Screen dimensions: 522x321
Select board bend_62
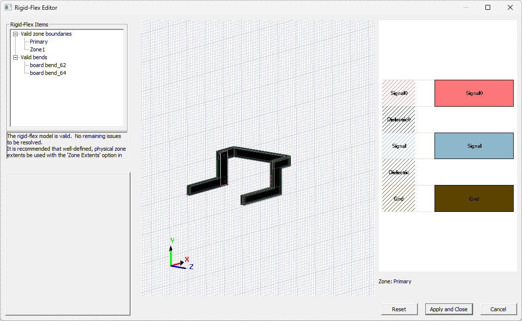tap(47, 65)
